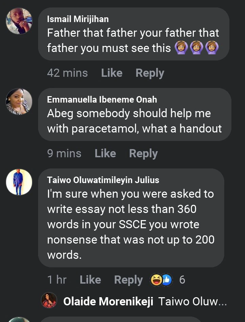Screen dimensions: 245x322
Task: Click Olaide Morenikeji's small reply avatar
Action: click(x=49, y=301)
